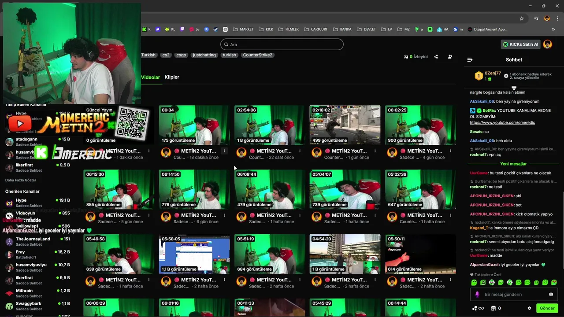Screen dimensions: 564x317
Task: Open the FİLMLER bookmarks folder
Action: 289,29
